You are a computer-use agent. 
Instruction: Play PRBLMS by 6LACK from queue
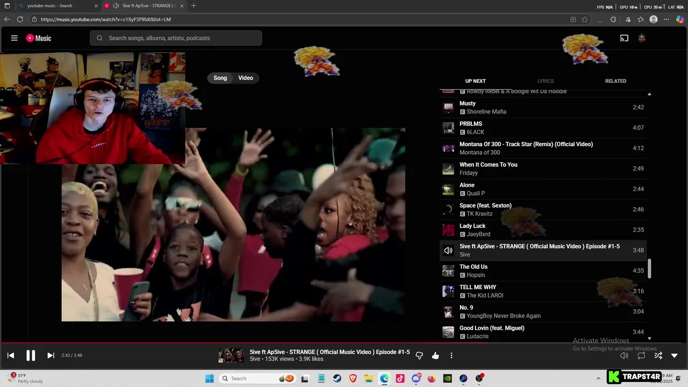click(x=543, y=128)
